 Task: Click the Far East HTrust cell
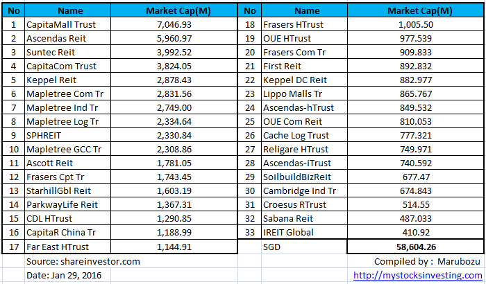[59, 247]
